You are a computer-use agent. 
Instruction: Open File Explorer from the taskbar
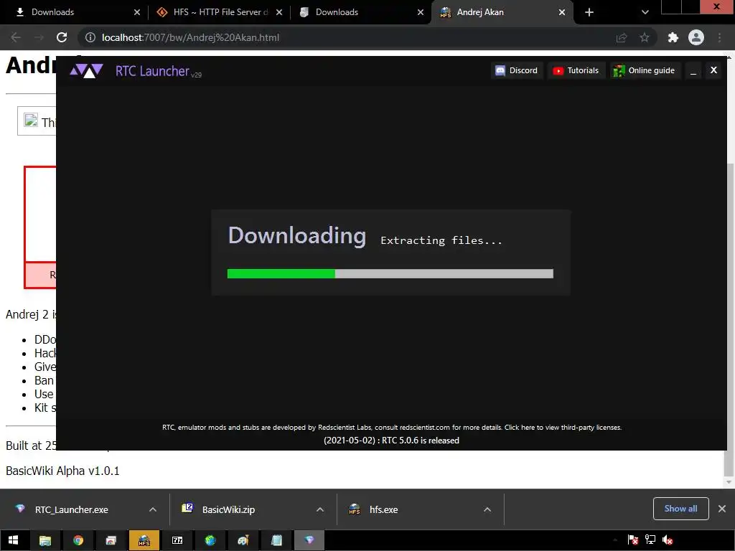pos(45,540)
